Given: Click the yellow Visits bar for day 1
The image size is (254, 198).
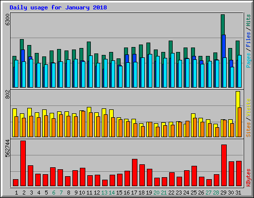Looking at the screenshot, I should tap(14, 112).
